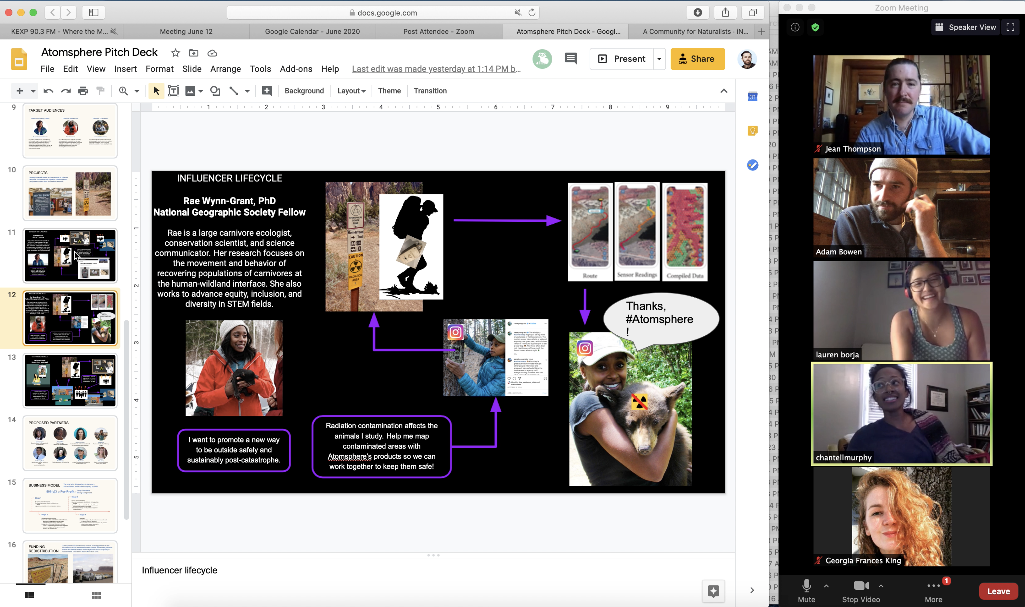
Task: Switch to the Meeting June 12 tab
Action: (186, 31)
